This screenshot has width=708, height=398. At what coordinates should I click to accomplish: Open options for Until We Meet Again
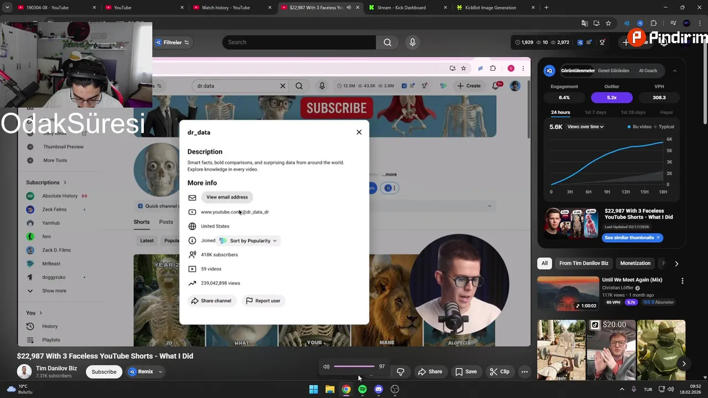682,281
